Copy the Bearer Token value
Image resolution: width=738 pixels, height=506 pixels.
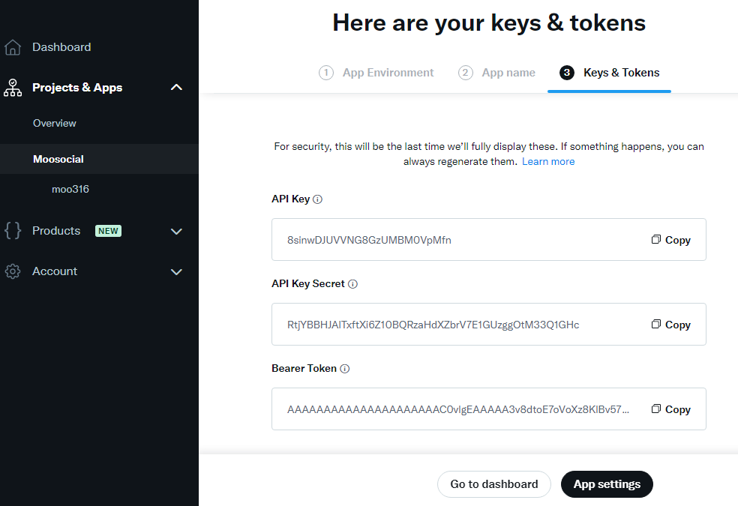(670, 409)
